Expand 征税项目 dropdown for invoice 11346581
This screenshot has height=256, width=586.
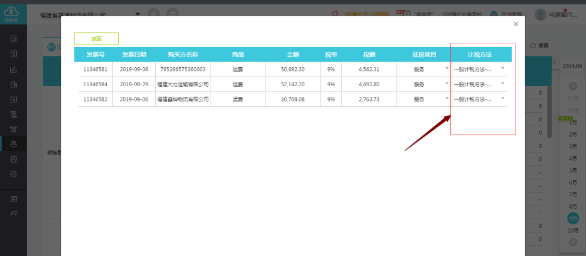point(447,69)
